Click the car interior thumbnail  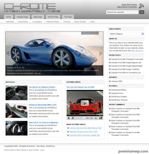tap(16, 93)
